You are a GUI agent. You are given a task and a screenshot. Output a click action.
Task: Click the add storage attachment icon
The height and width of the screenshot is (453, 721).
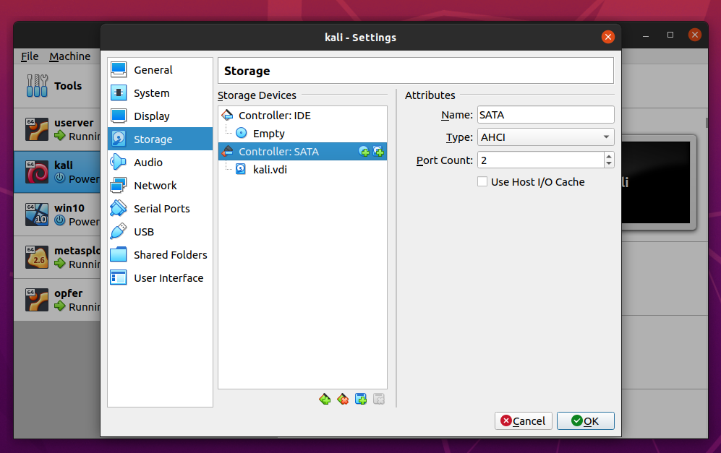click(x=361, y=399)
